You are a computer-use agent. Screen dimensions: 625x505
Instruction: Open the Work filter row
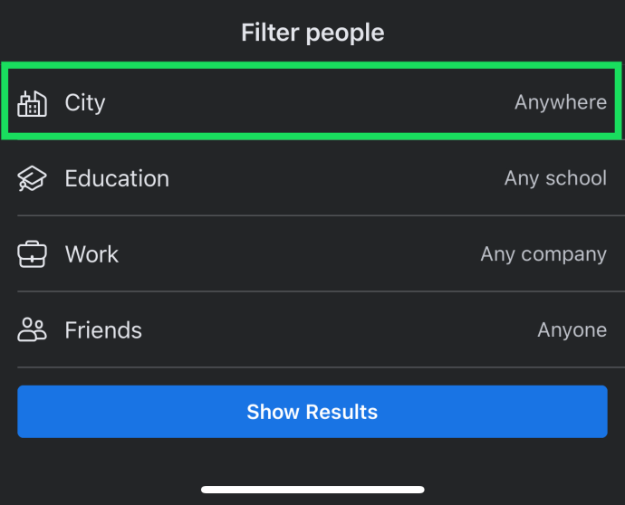click(x=312, y=253)
